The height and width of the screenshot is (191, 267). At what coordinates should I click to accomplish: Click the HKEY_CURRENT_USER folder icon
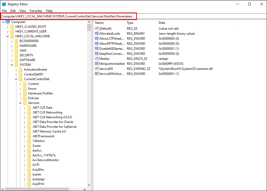12,31
